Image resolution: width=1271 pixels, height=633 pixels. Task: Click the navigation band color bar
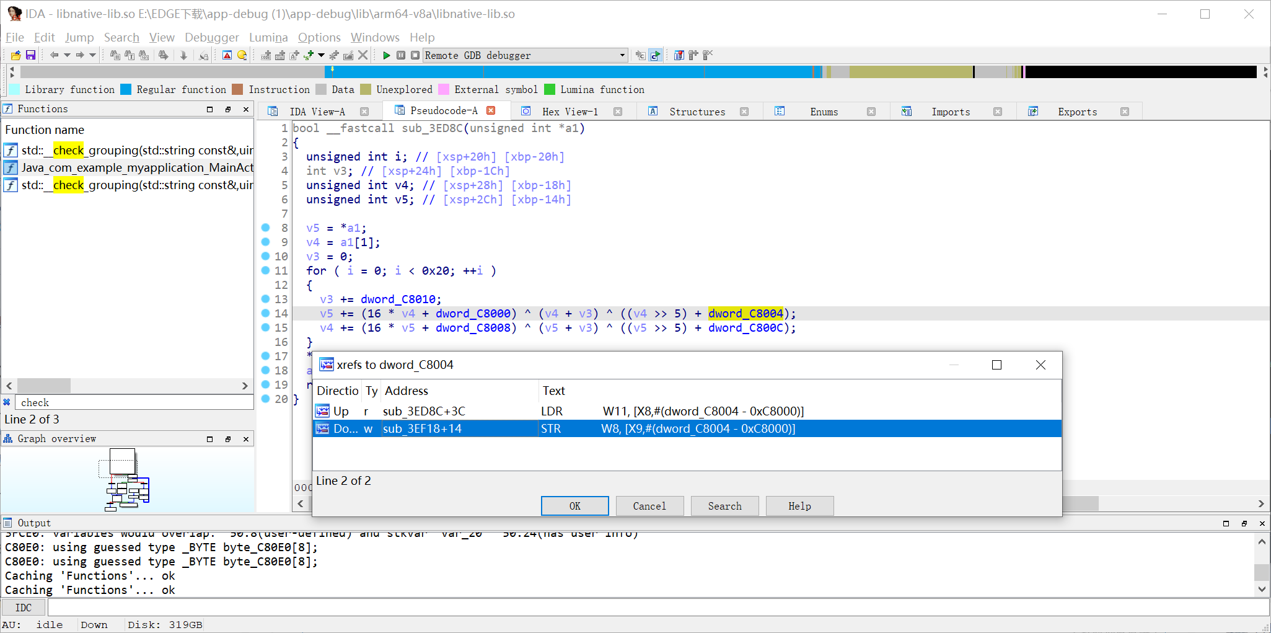pyautogui.click(x=558, y=72)
